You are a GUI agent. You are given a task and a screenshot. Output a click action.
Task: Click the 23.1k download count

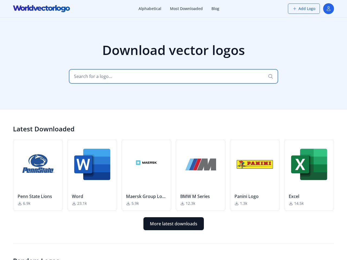coord(82,203)
